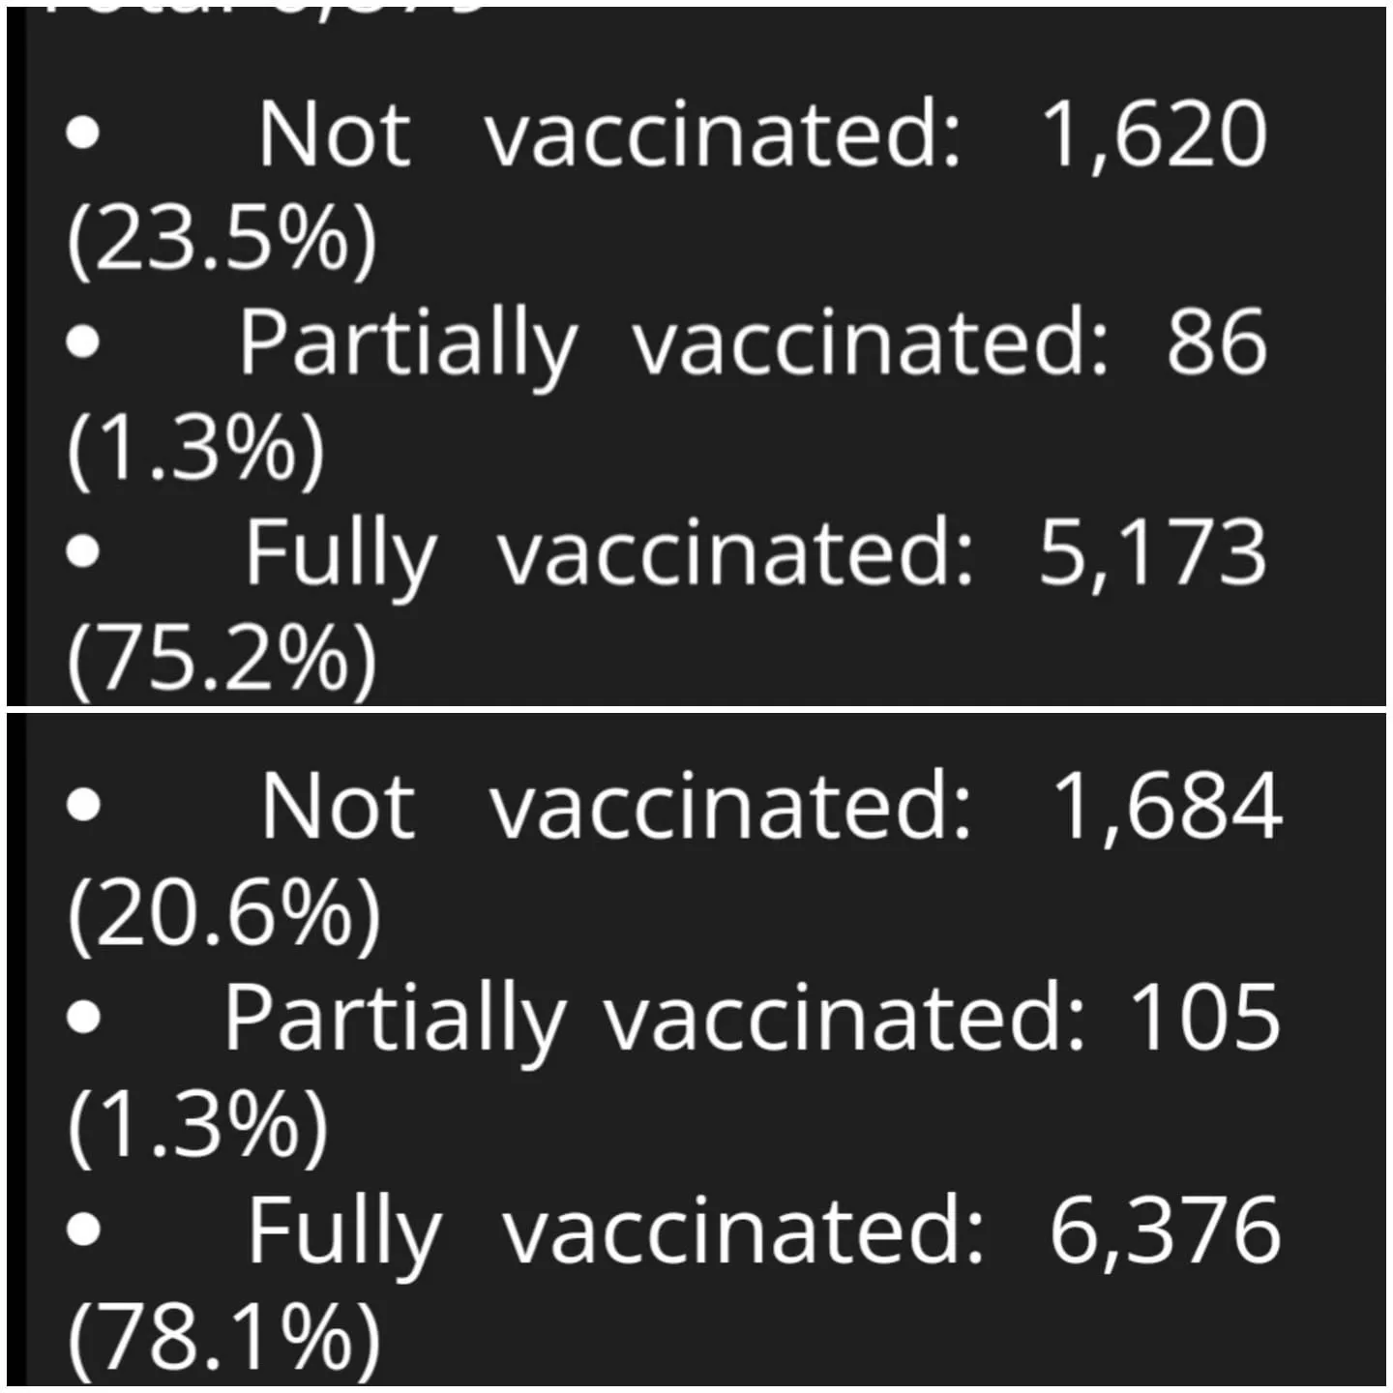Click the (75.2%) percentage text
This screenshot has width=1393, height=1393.
point(222,658)
